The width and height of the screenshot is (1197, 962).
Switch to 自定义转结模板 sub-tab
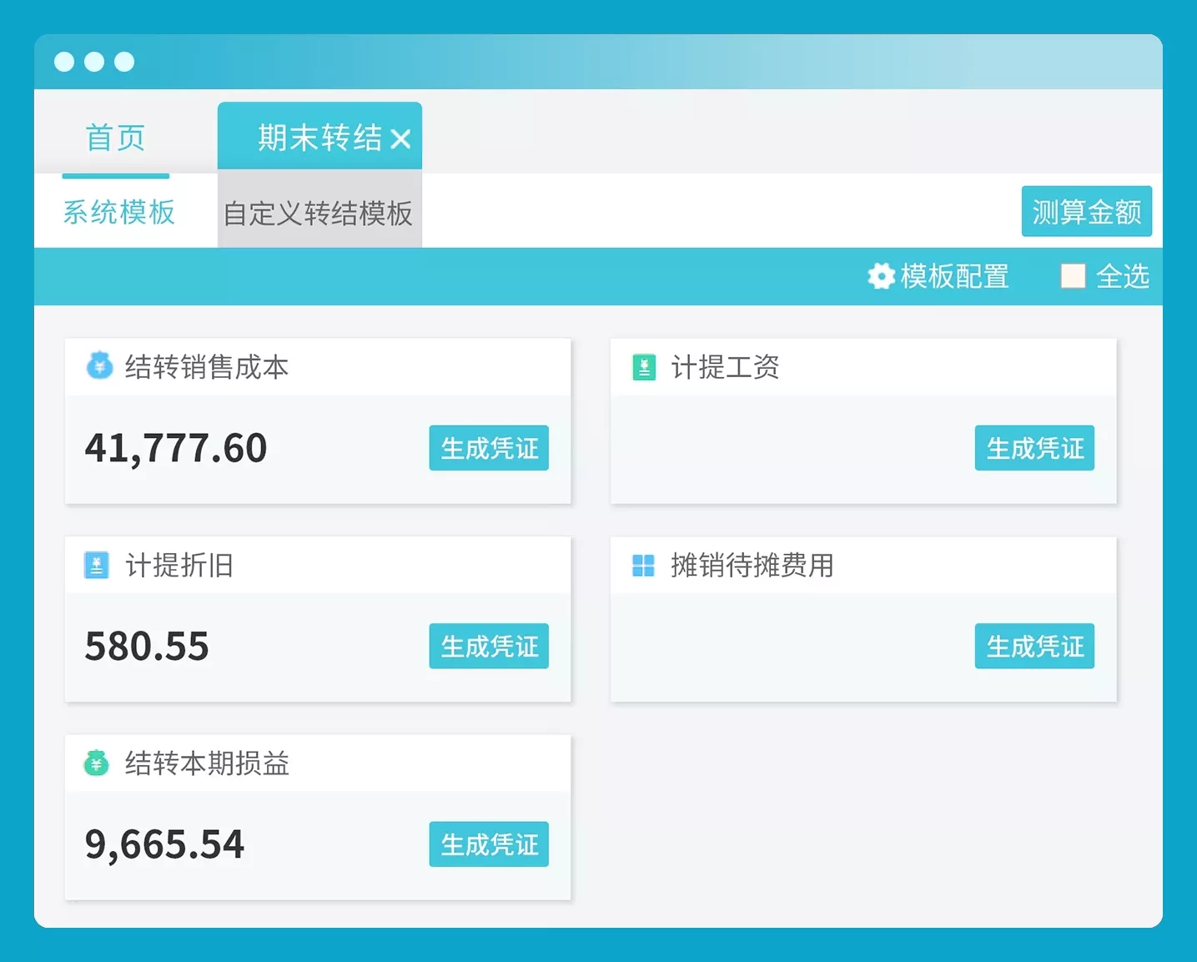coord(318,213)
